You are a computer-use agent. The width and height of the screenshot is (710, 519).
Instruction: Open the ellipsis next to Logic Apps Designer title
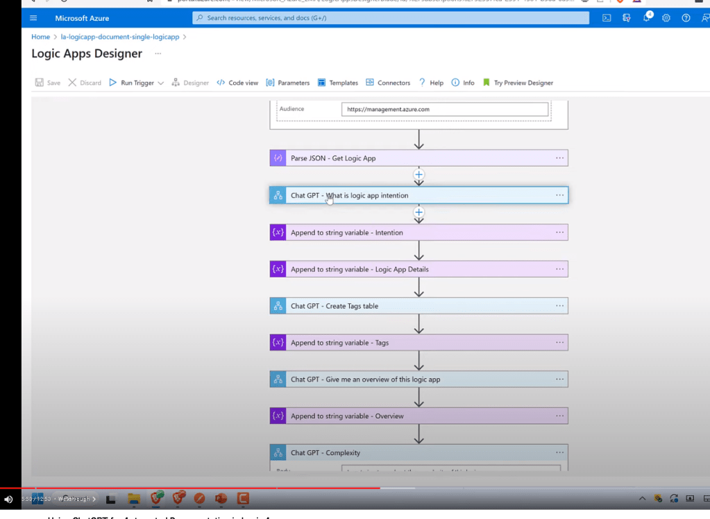(158, 53)
